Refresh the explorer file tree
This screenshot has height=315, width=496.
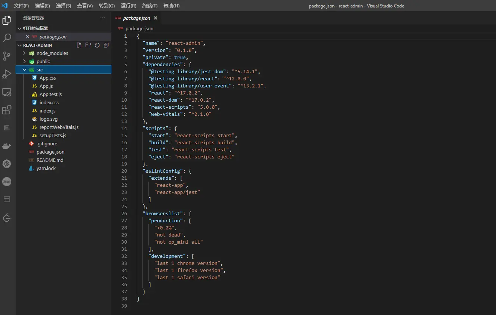[97, 45]
